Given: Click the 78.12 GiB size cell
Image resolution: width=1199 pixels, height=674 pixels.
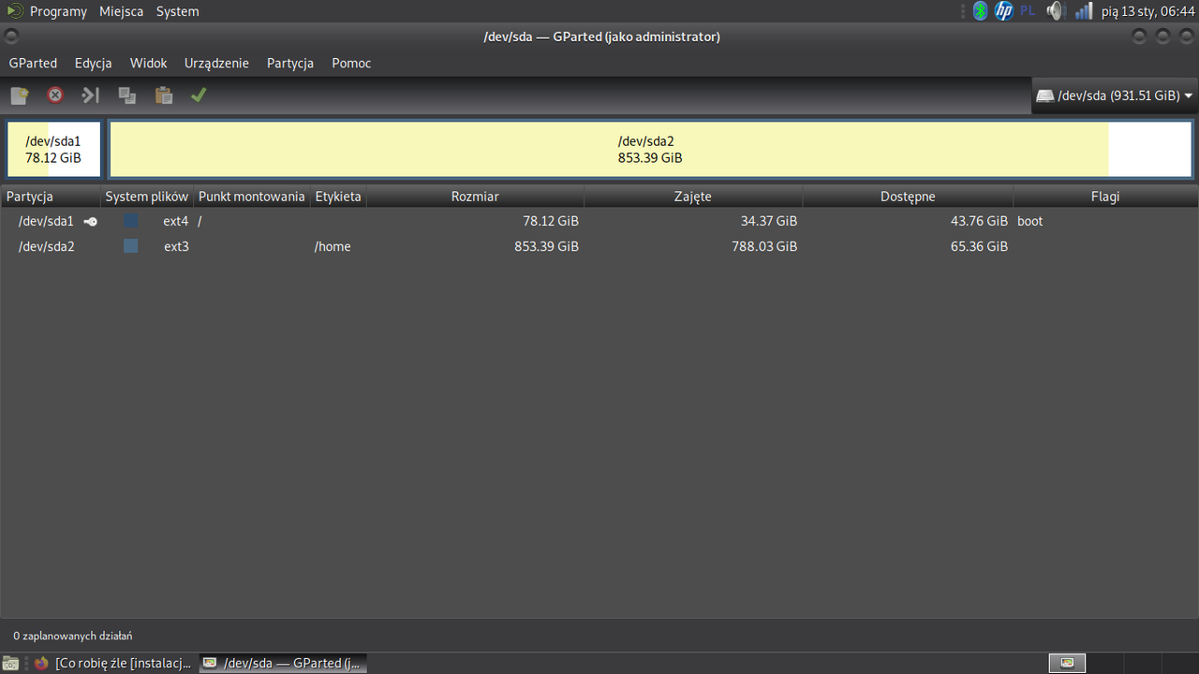Looking at the screenshot, I should tap(551, 221).
